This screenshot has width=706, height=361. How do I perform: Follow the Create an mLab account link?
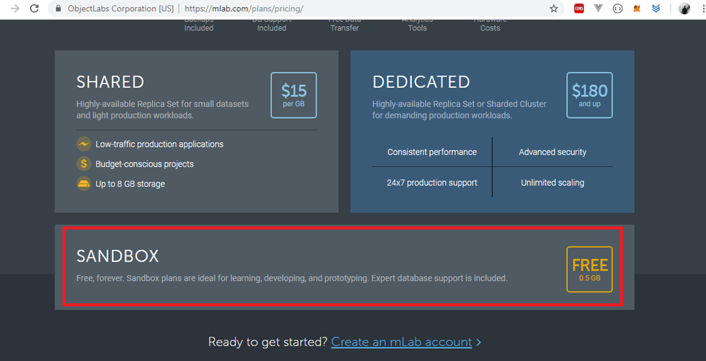tap(401, 342)
